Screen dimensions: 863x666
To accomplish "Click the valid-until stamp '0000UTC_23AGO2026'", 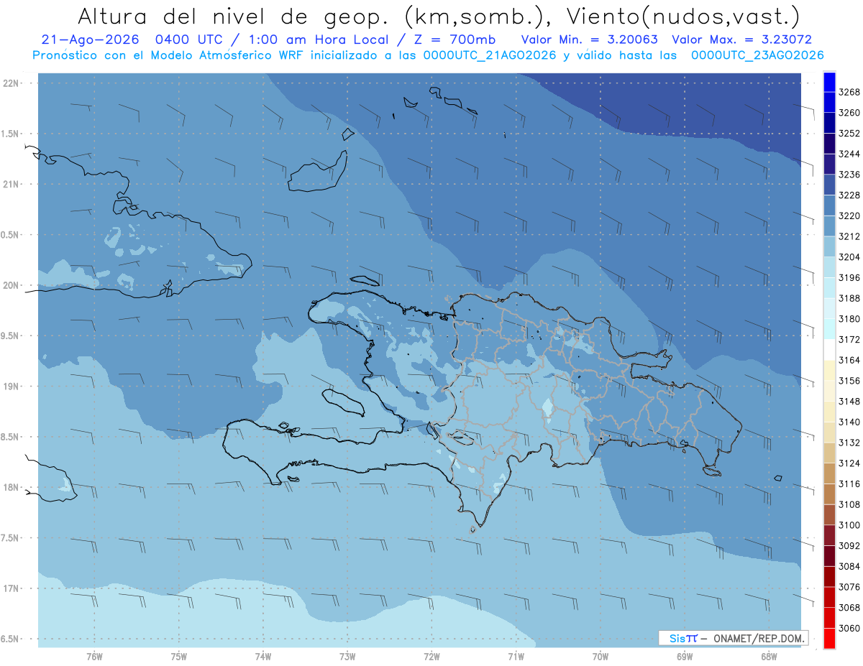I will 757,55.
